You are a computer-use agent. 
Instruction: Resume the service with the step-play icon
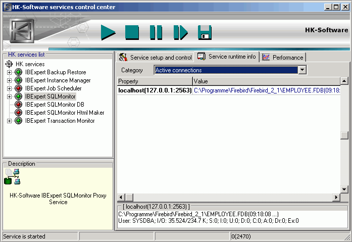pyautogui.click(x=180, y=32)
